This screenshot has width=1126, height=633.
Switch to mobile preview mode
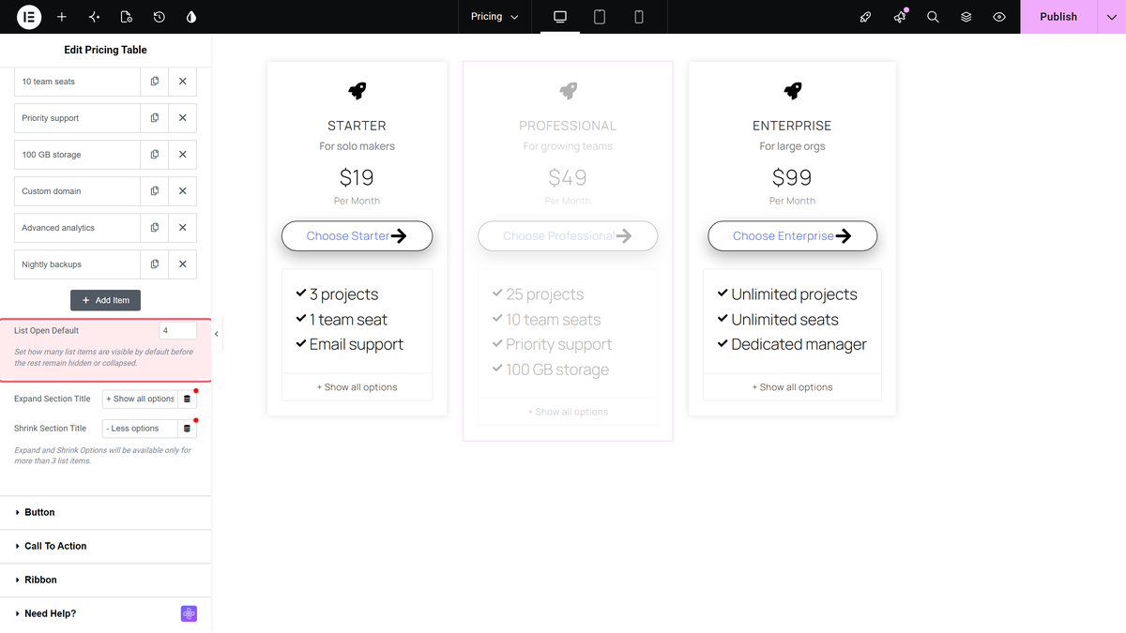(x=639, y=17)
